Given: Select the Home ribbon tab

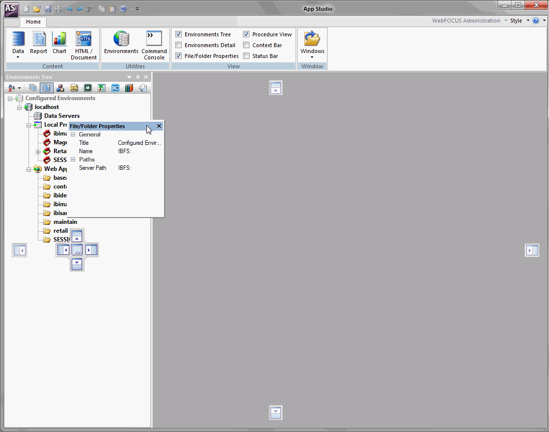Looking at the screenshot, I should coord(33,22).
